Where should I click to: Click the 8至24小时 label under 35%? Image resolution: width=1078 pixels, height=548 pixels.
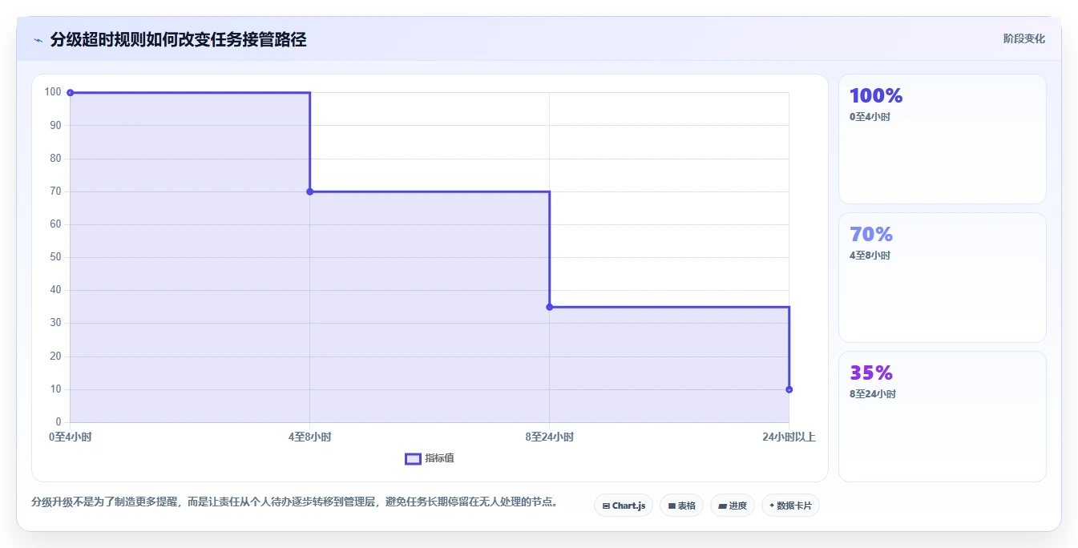pyautogui.click(x=873, y=394)
